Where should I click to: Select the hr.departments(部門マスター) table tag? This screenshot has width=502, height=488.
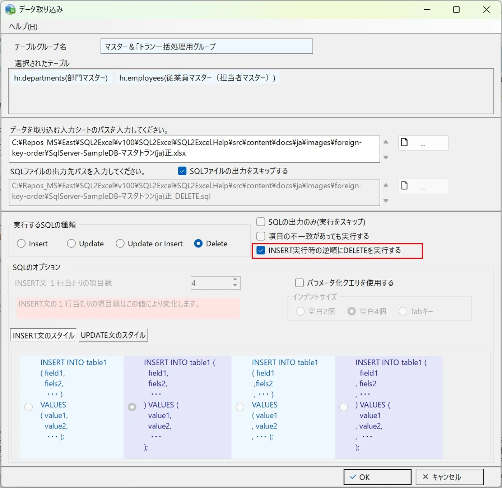point(61,78)
